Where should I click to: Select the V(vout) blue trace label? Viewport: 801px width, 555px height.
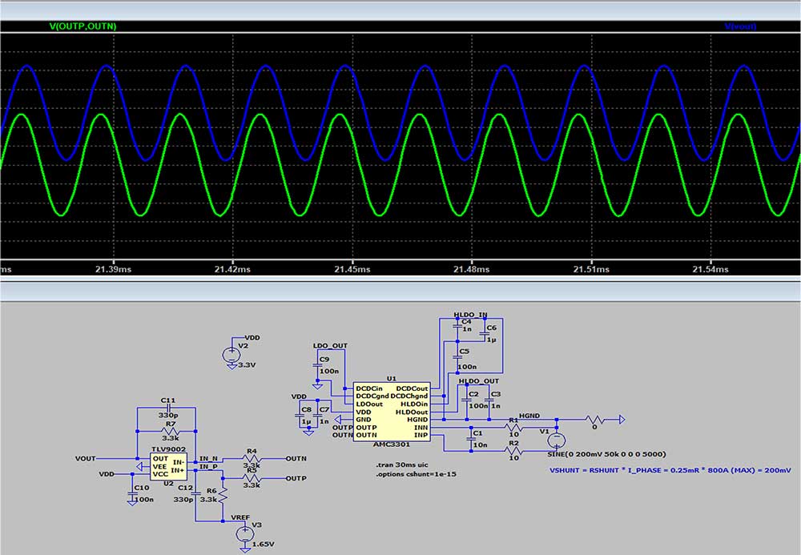click(740, 26)
